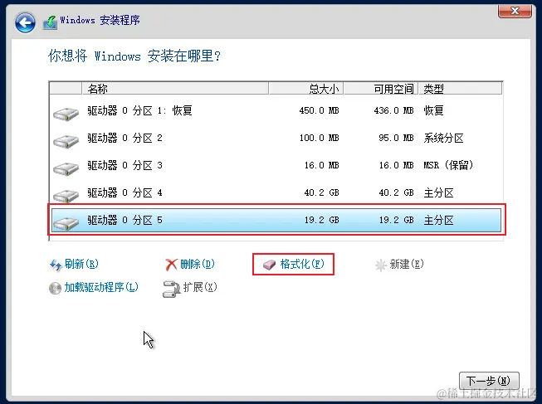Refresh partition list via 刷新(R) link
This screenshot has width=542, height=404.
tap(81, 265)
